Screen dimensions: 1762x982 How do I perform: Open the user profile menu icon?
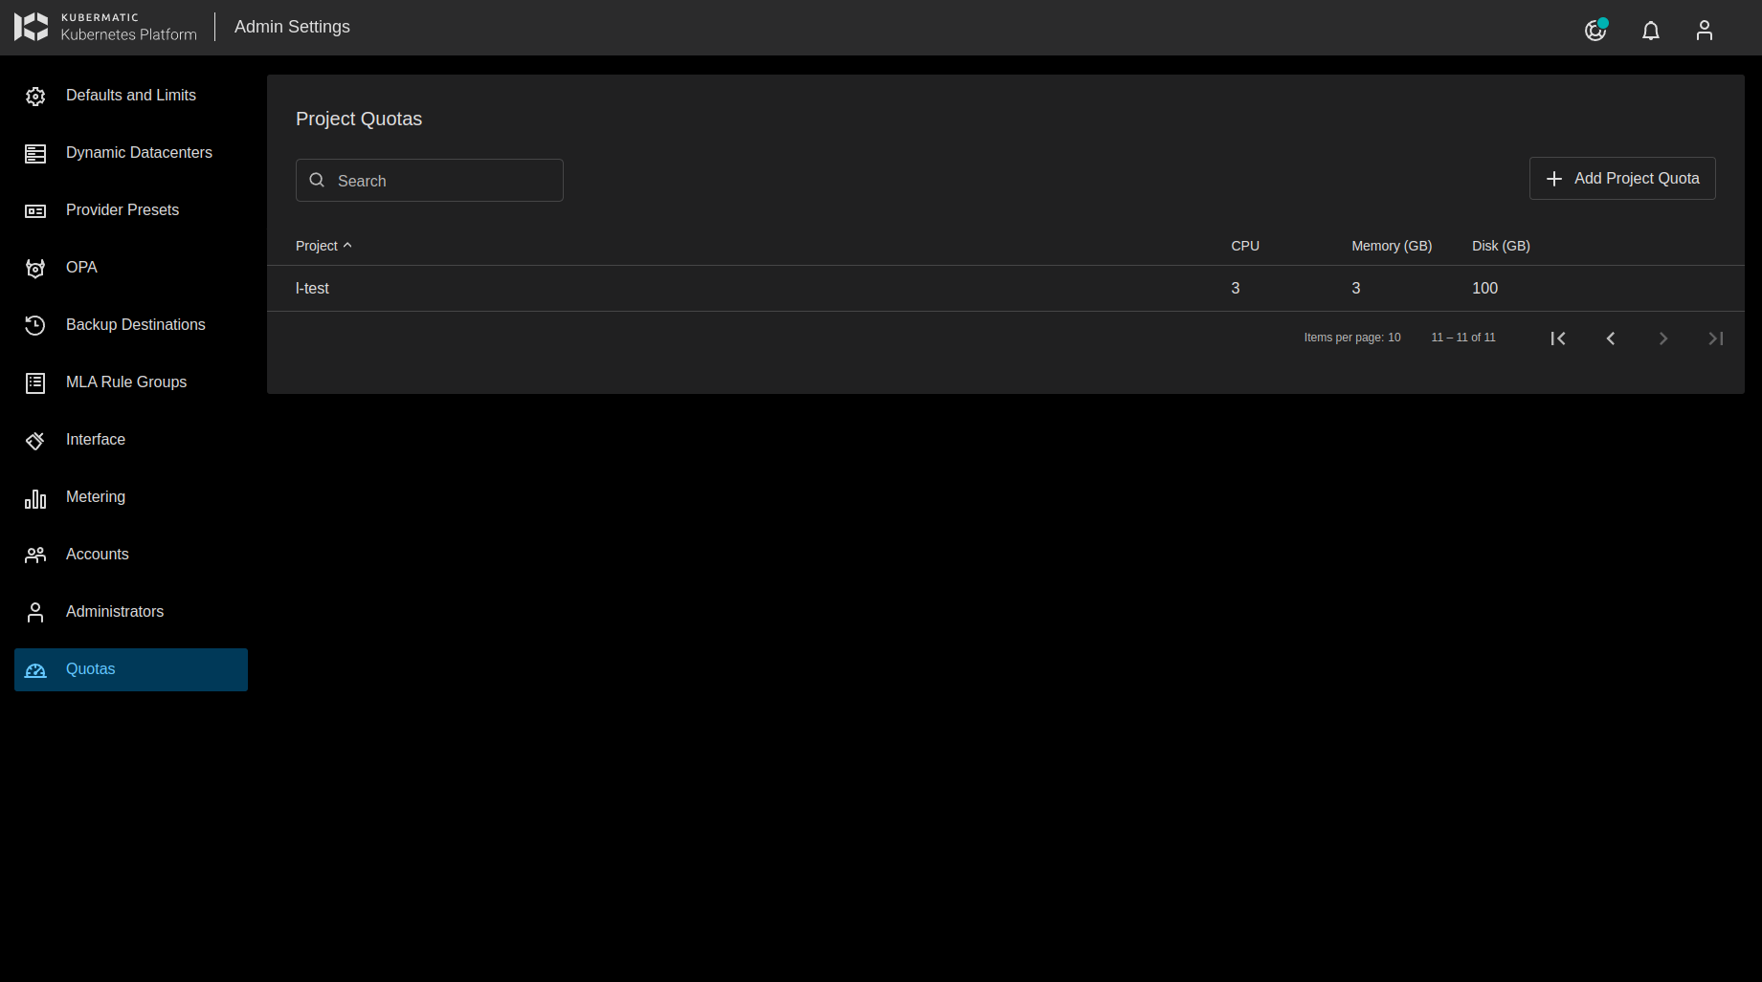[1705, 31]
